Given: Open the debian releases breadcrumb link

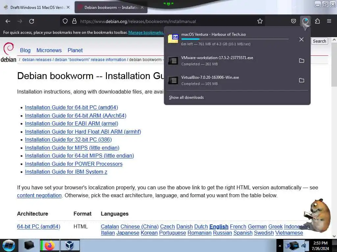Looking at the screenshot, I should tap(37, 60).
